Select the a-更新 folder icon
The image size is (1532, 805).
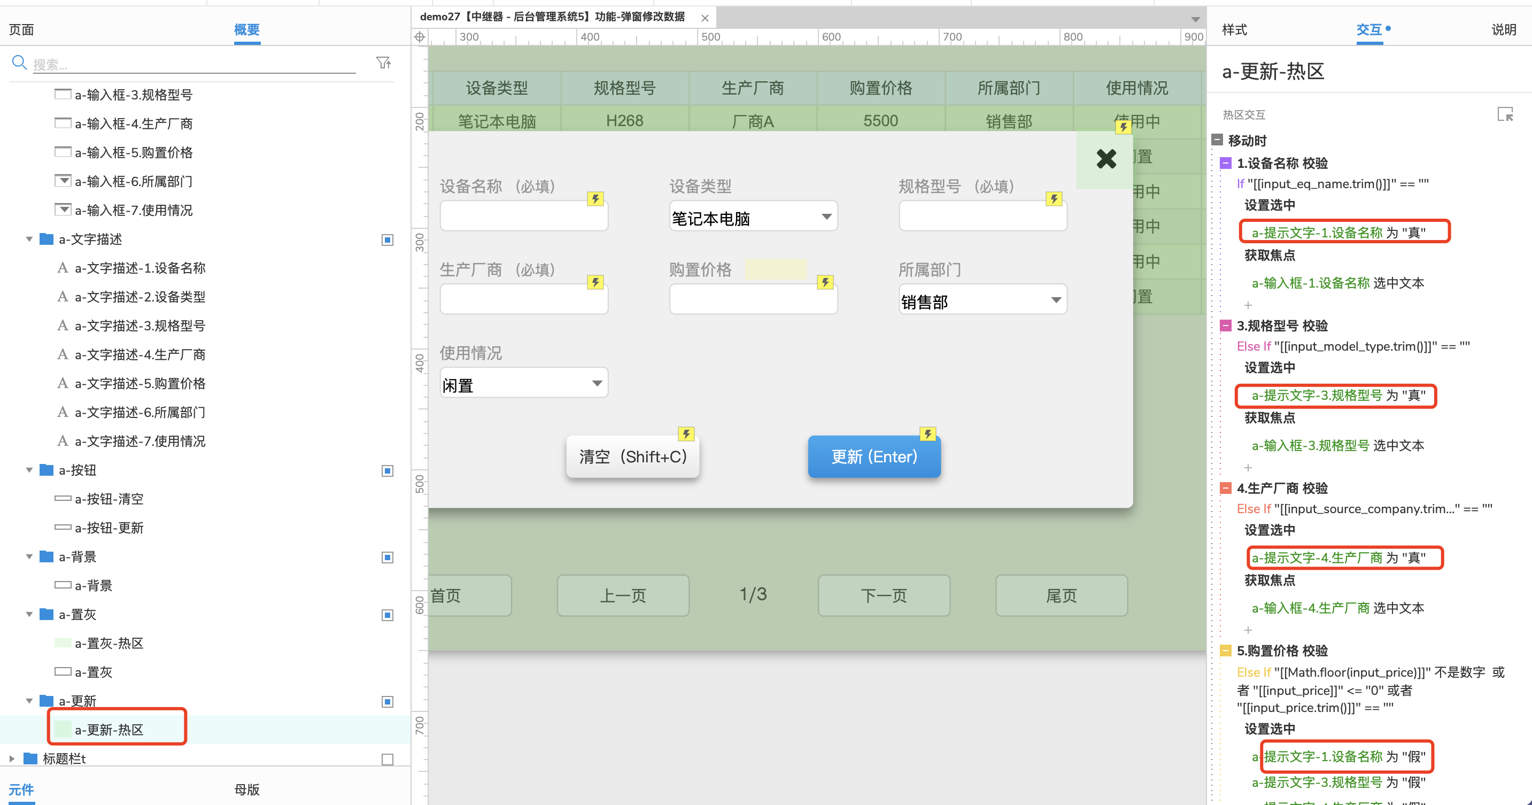[x=47, y=700]
